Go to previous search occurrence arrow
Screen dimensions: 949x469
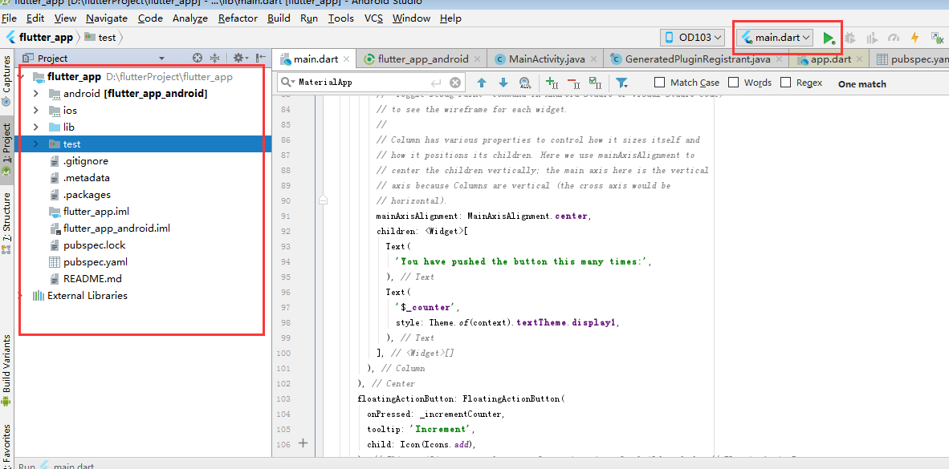point(482,83)
